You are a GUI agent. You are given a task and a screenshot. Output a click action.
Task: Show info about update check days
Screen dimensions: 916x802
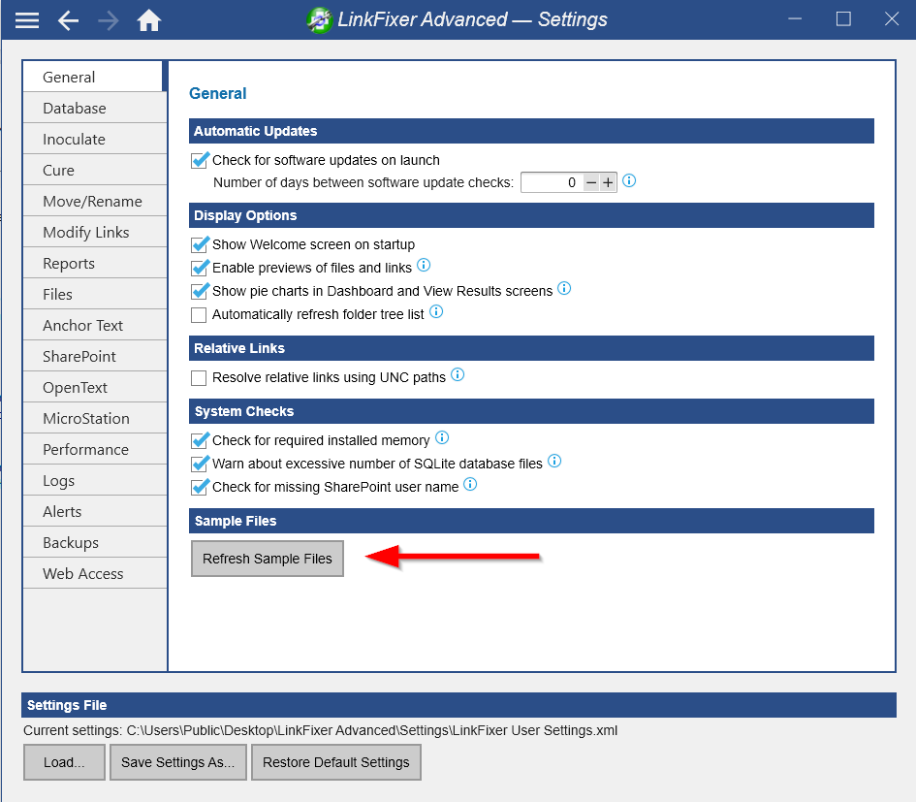click(629, 180)
